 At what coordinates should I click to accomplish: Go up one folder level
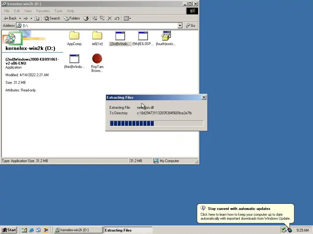click(37, 18)
